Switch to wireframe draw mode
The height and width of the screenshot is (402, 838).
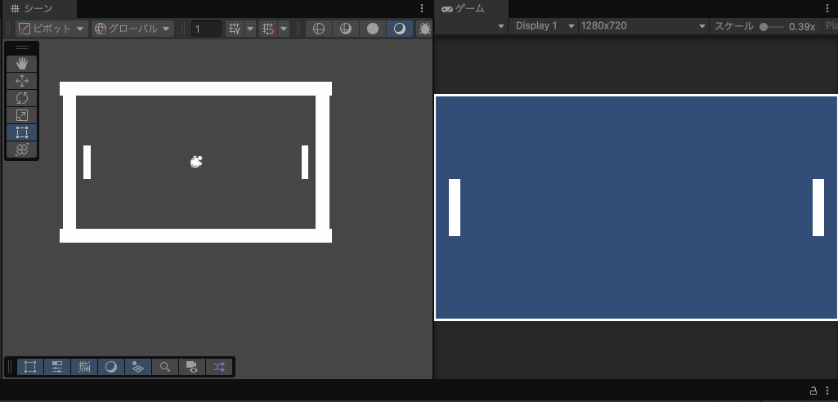click(319, 29)
